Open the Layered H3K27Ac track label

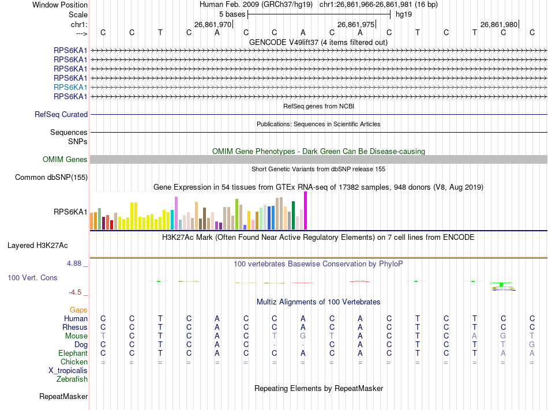point(37,246)
